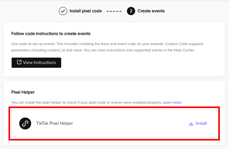The width and height of the screenshot is (229, 149).
Task: Click the Help Center mention in description
Action: [184, 50]
